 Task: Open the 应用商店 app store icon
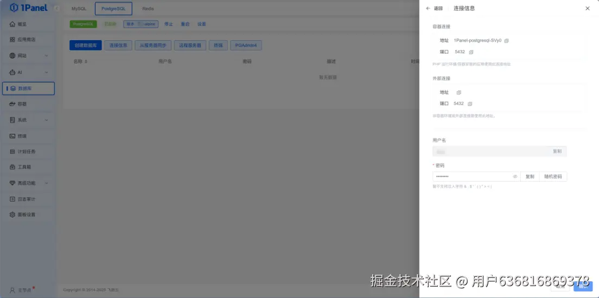coord(12,40)
